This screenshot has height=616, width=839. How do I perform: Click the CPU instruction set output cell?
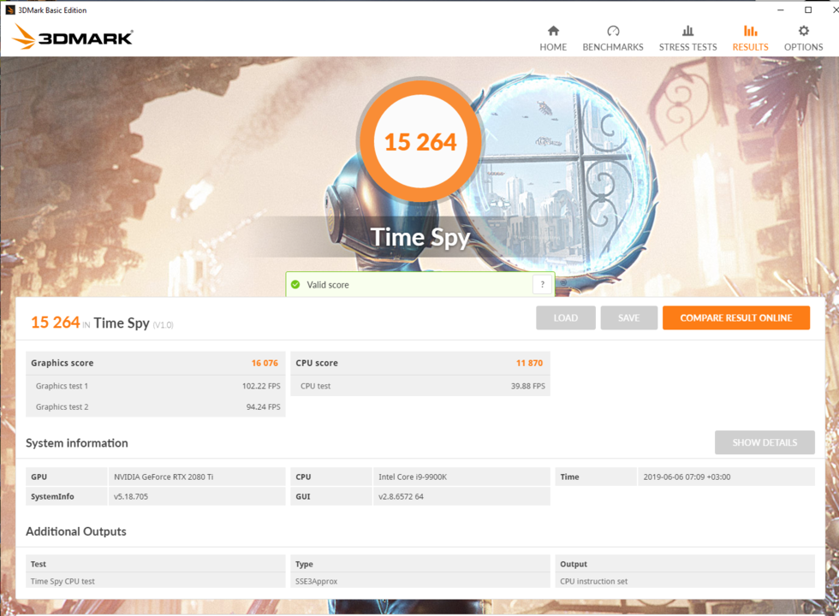[x=685, y=581]
